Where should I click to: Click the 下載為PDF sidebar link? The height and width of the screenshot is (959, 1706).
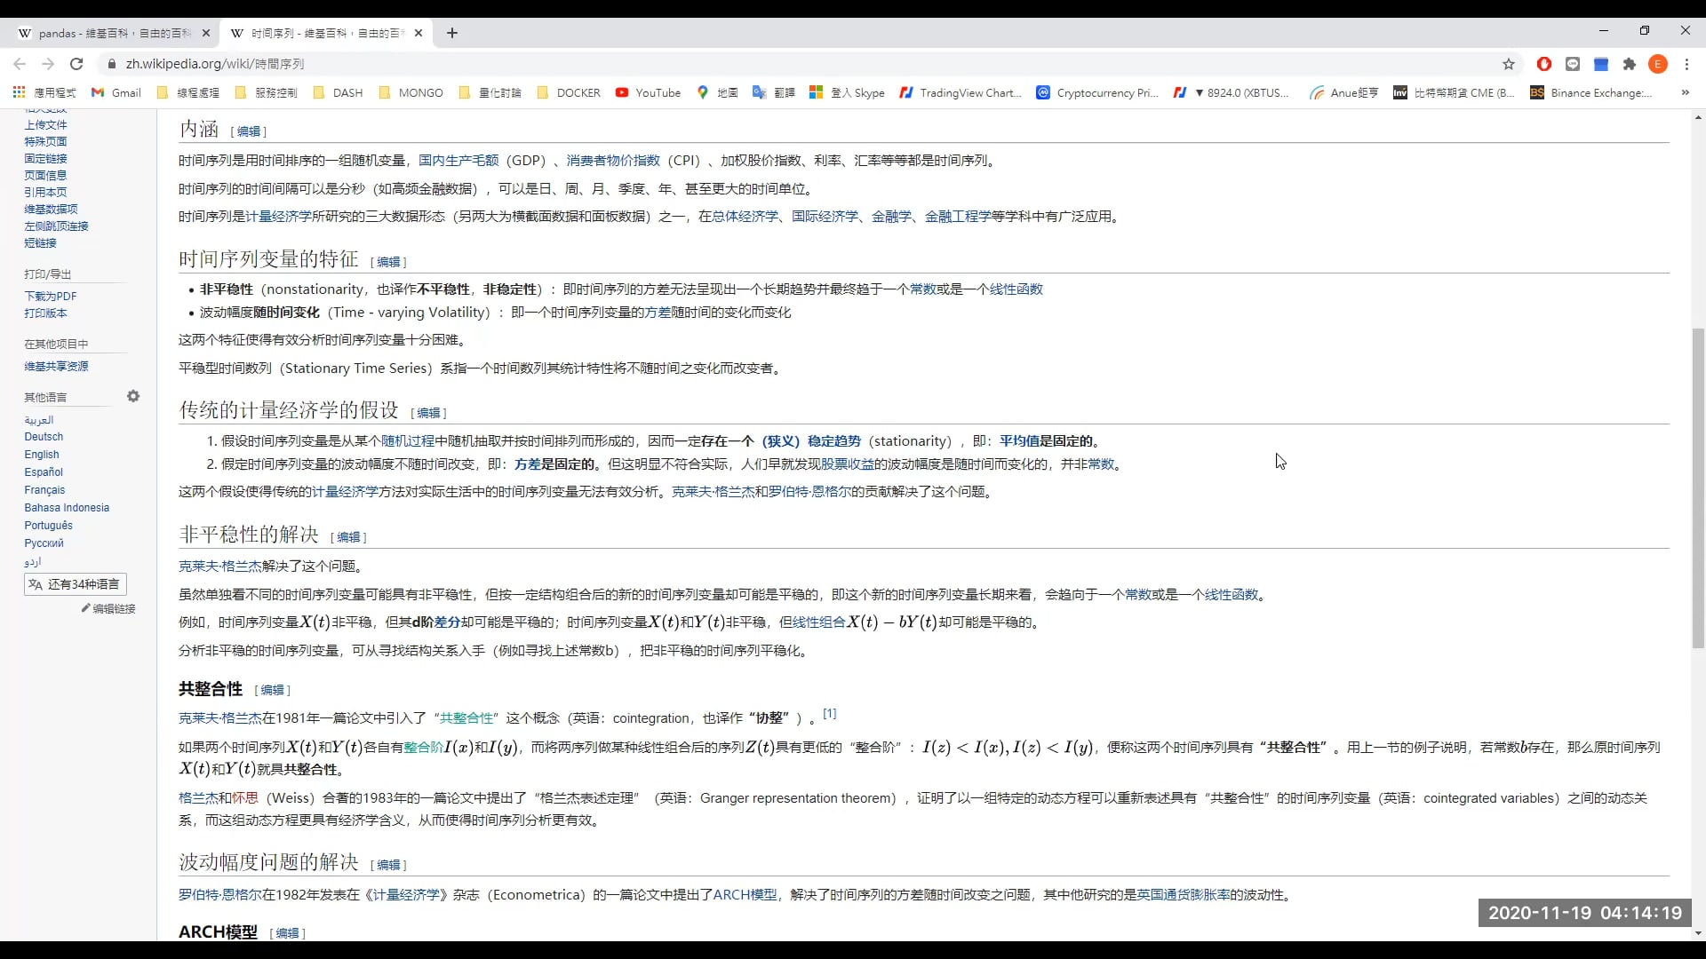[50, 296]
